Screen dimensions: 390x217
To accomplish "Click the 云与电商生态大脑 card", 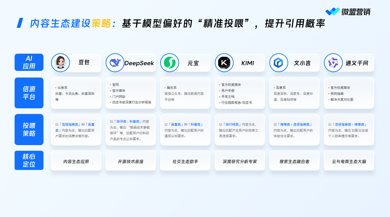I will point(349,160).
